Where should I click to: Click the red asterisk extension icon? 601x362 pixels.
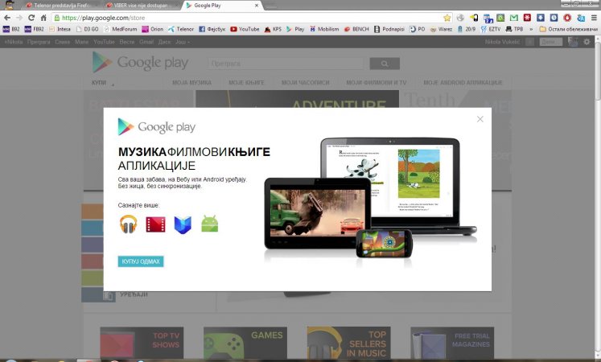528,18
